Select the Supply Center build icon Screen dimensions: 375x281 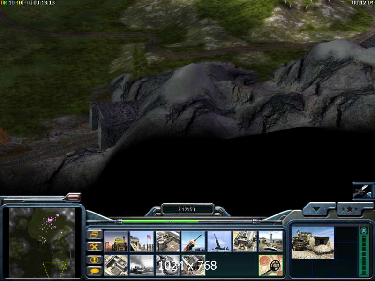(x=168, y=241)
